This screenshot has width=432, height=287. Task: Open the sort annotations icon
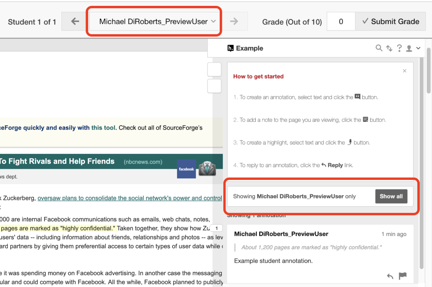click(x=389, y=48)
